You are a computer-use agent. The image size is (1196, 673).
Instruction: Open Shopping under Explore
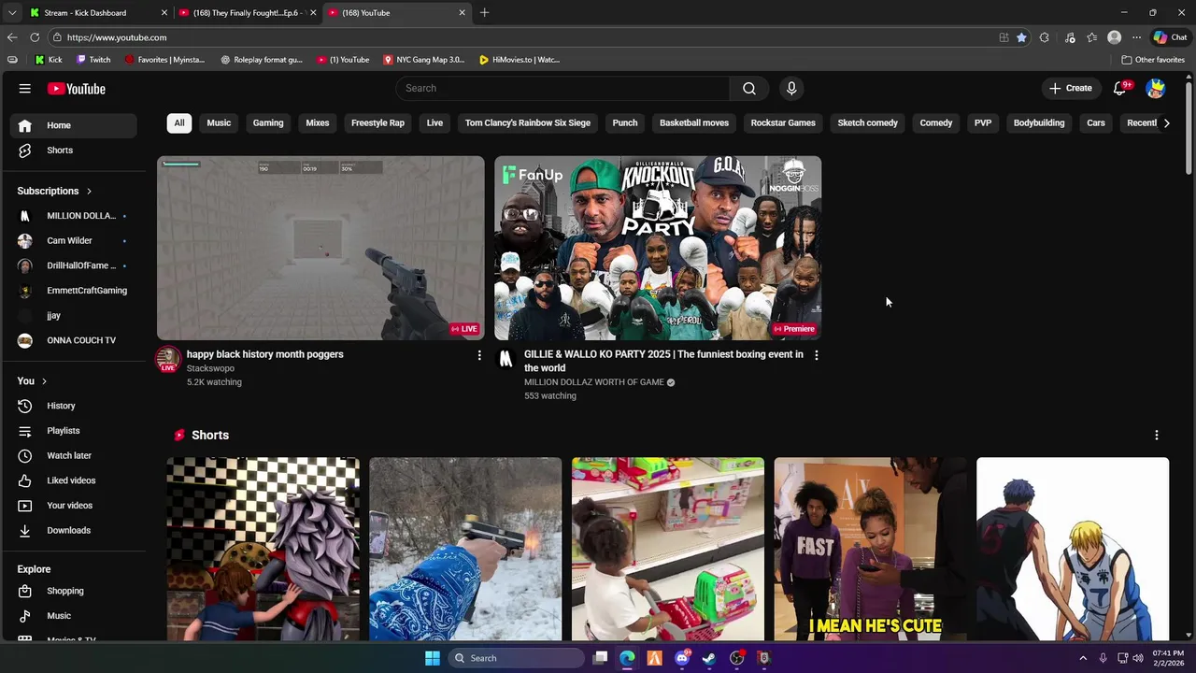(64, 591)
